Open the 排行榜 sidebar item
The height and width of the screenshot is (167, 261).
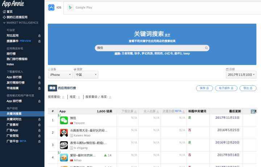tap(11, 54)
